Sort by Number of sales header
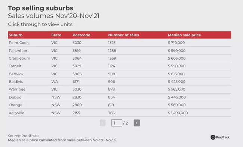The width and height of the screenshot is (243, 147). (123, 35)
